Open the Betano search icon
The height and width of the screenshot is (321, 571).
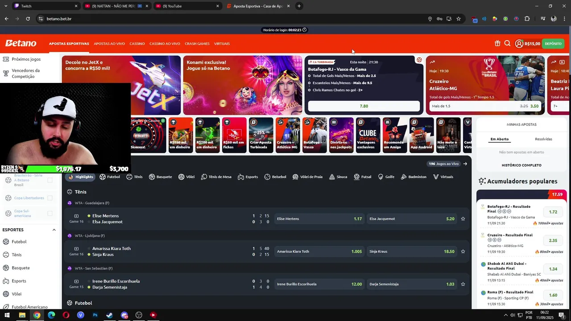tap(507, 44)
